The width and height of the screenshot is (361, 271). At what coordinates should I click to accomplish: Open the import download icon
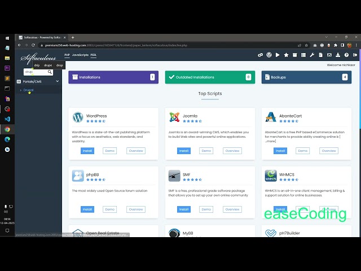pos(338,55)
